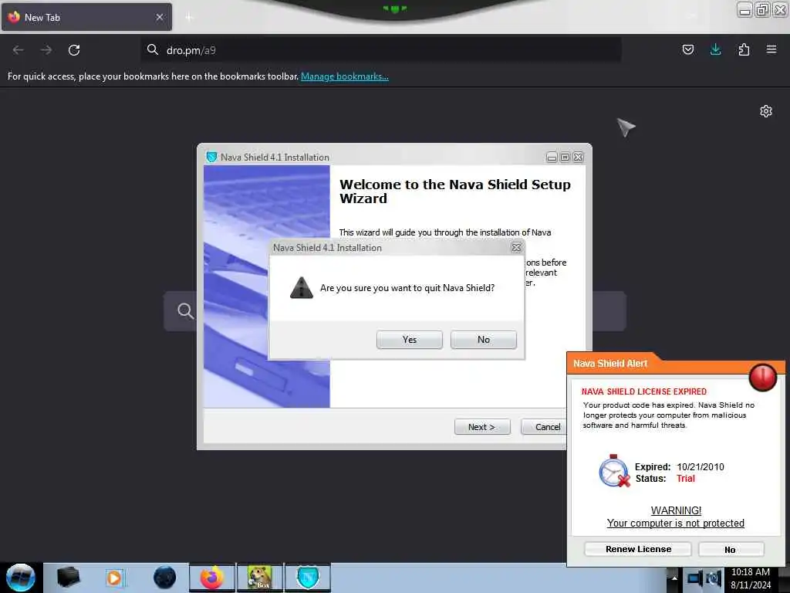Click the new tab page search magnifier
This screenshot has width=790, height=593.
[185, 311]
